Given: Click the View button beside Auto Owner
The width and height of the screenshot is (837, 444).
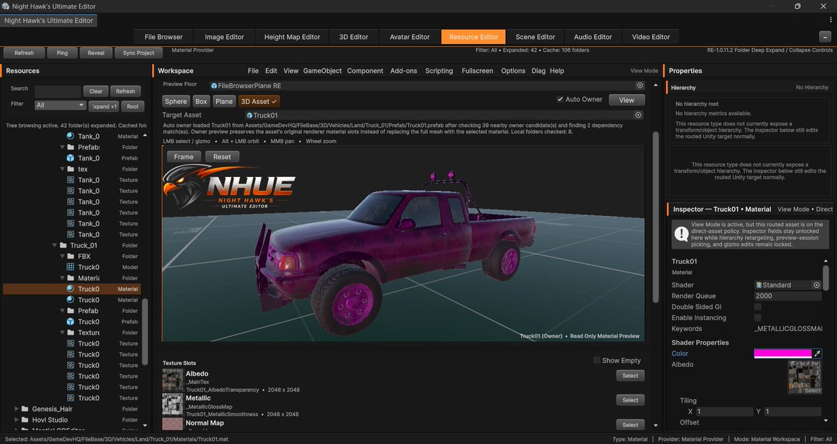Looking at the screenshot, I should coord(626,100).
